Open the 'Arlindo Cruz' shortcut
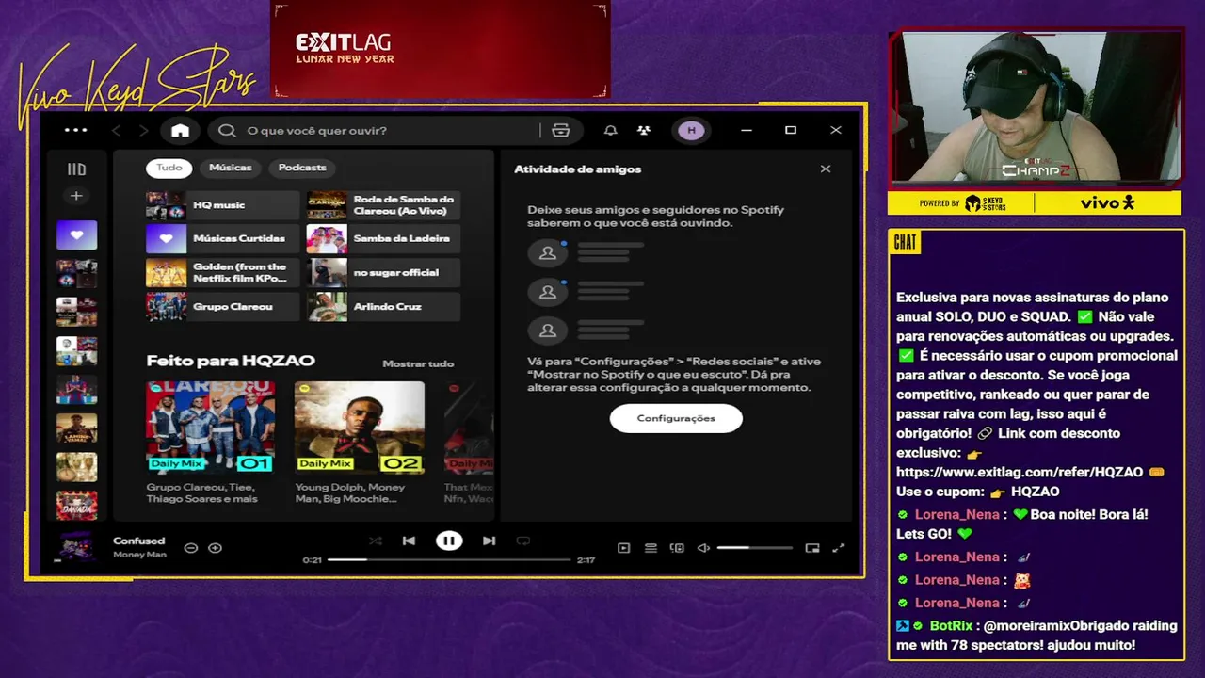 click(x=383, y=307)
